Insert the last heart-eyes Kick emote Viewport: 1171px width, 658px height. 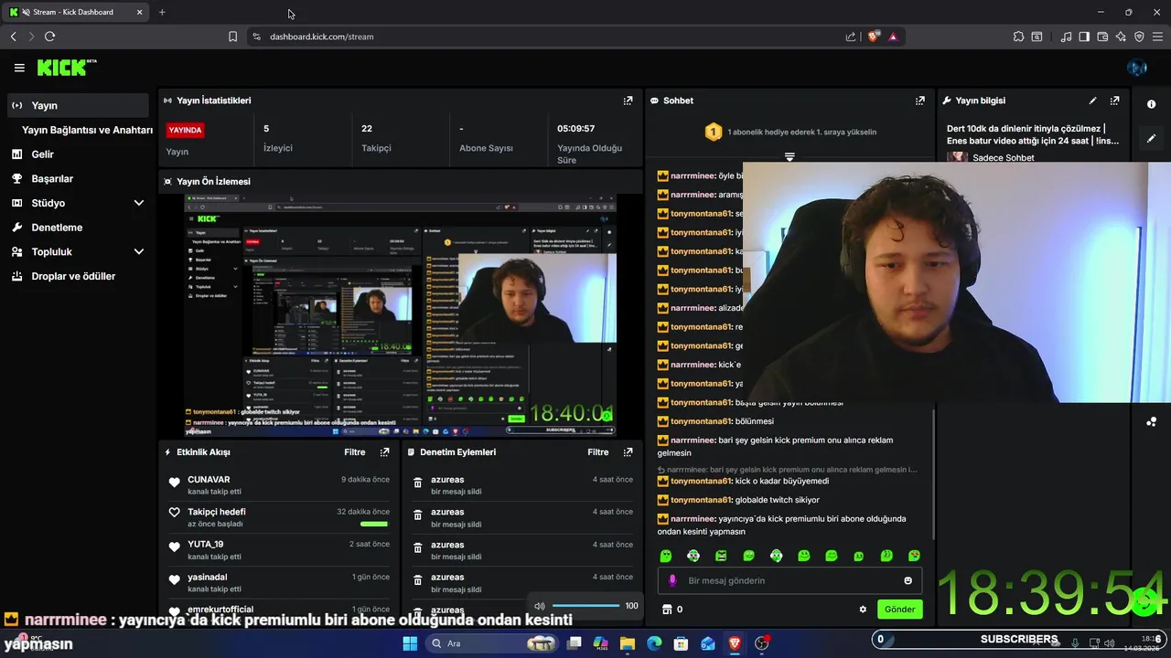pyautogui.click(x=914, y=556)
